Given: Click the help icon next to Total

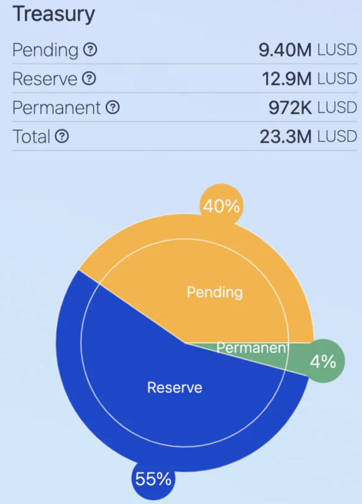Looking at the screenshot, I should pyautogui.click(x=62, y=137).
